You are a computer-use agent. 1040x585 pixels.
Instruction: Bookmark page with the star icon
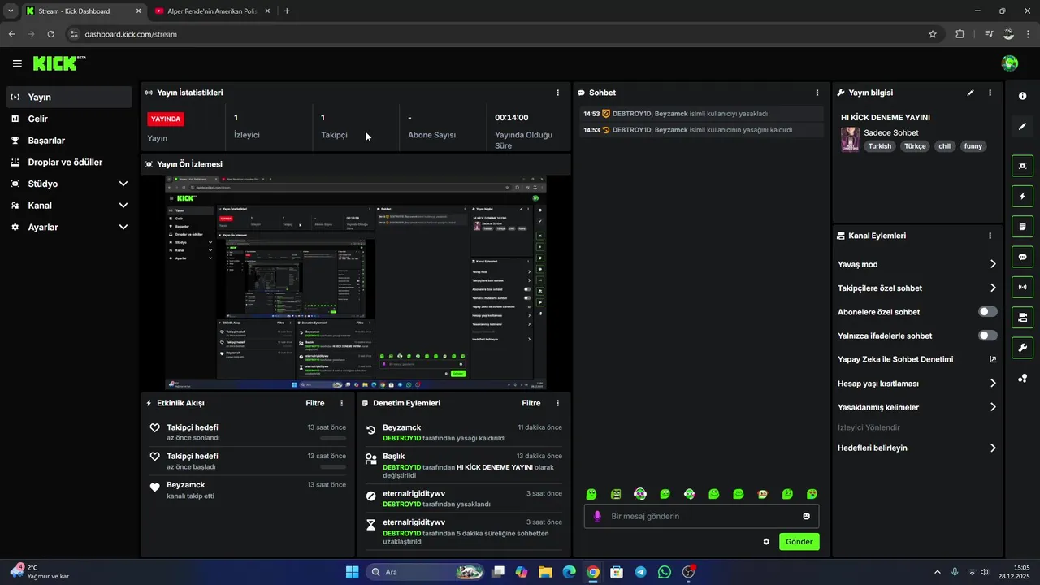pyautogui.click(x=933, y=34)
